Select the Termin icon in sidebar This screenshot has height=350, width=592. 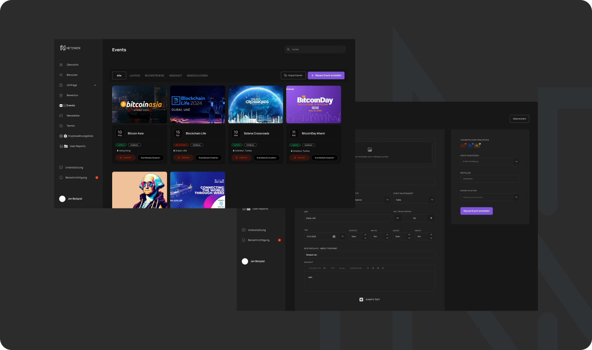61,126
